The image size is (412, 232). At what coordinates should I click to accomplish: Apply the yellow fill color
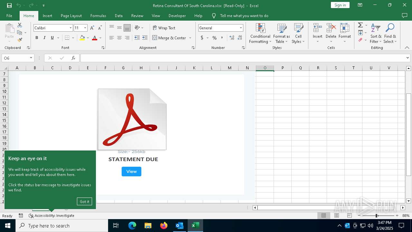82,38
